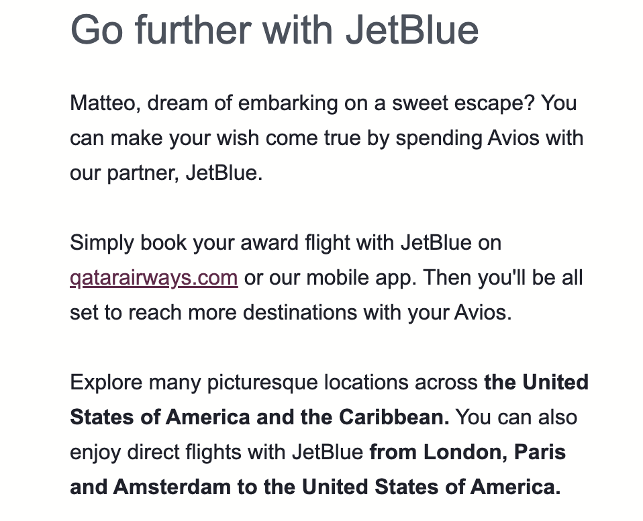Open the qatarairways.com link
The image size is (643, 521).
pyautogui.click(x=154, y=278)
